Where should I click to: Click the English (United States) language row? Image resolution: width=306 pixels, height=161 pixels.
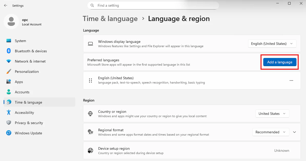[192, 80]
